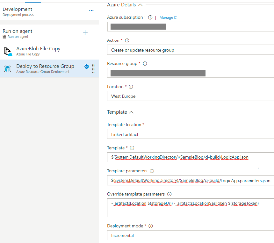This screenshot has width=274, height=243.
Task: Click info icon next to Action label
Action: (x=127, y=41)
